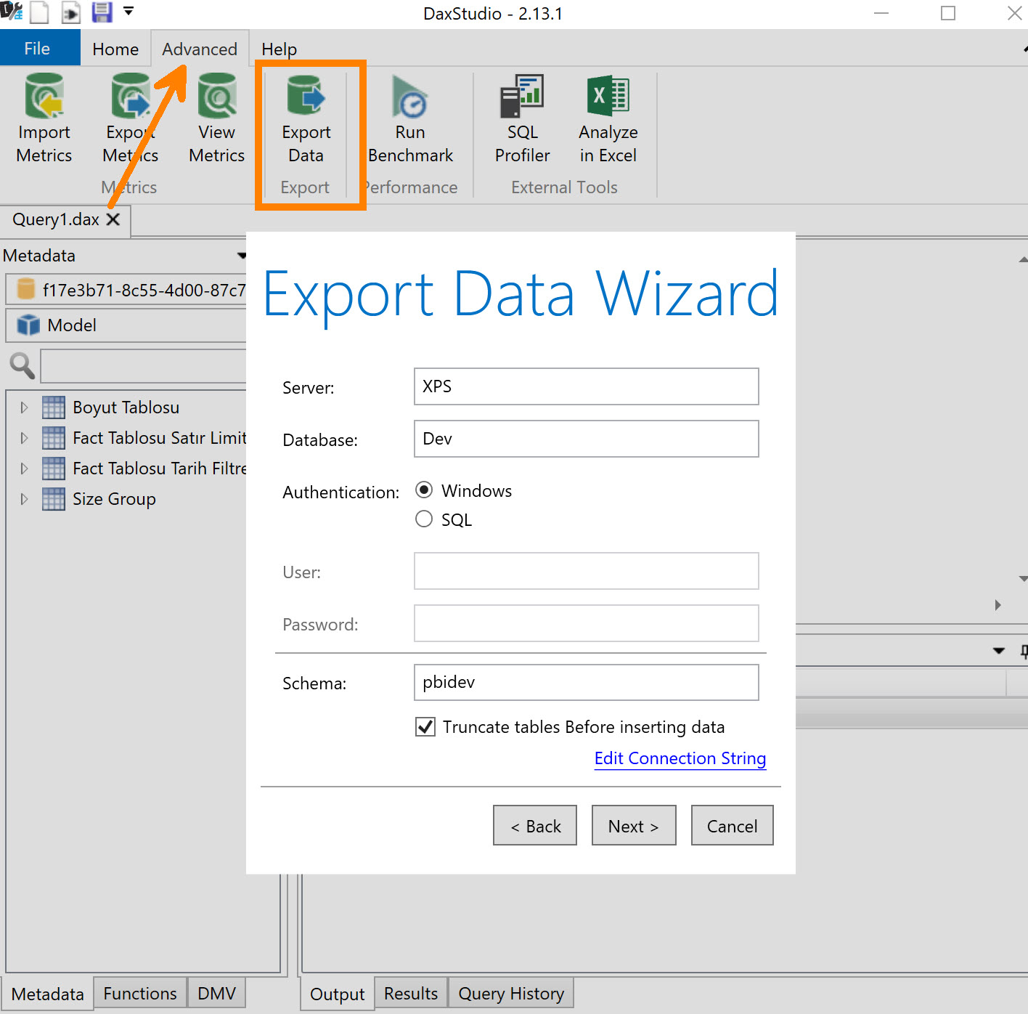The height and width of the screenshot is (1014, 1028).
Task: Open Edit Connection String link
Action: click(680, 758)
